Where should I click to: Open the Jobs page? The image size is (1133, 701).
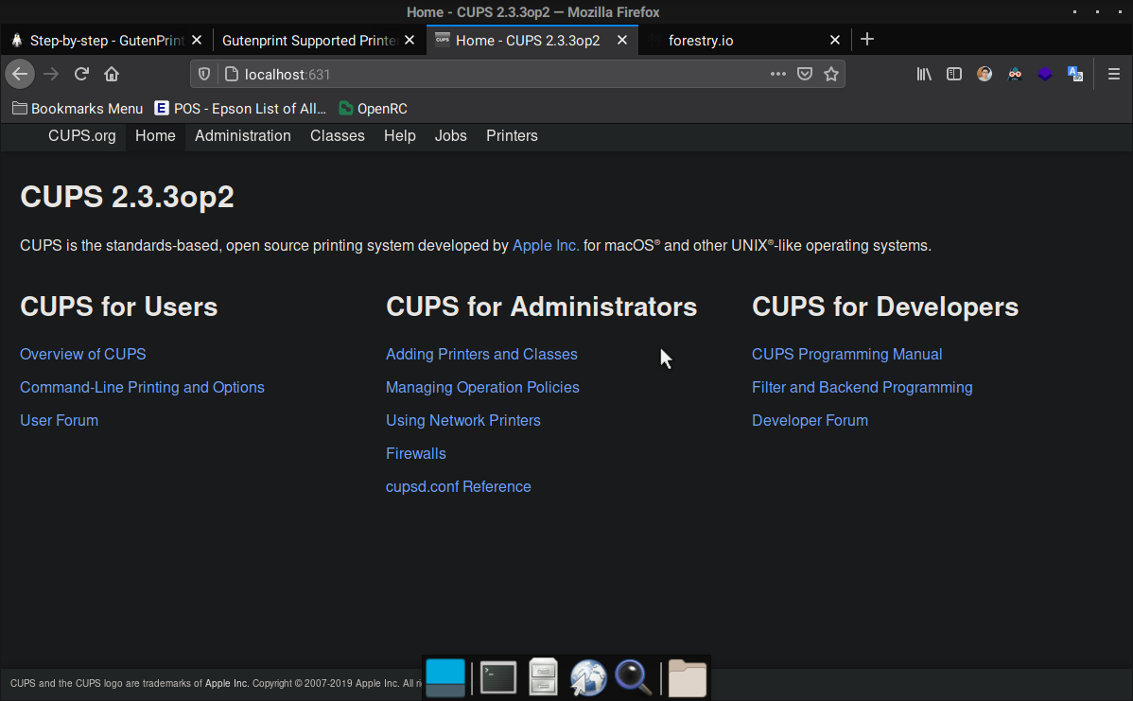click(451, 136)
